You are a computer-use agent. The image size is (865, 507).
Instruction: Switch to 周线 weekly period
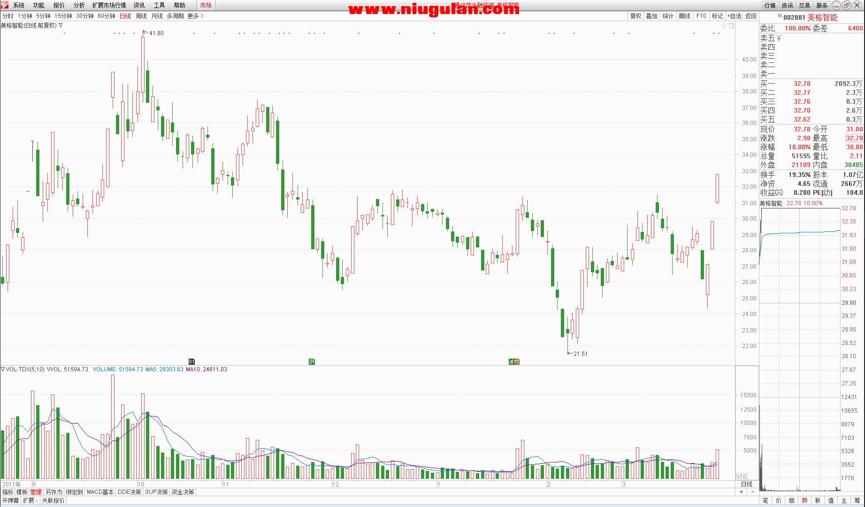click(141, 16)
